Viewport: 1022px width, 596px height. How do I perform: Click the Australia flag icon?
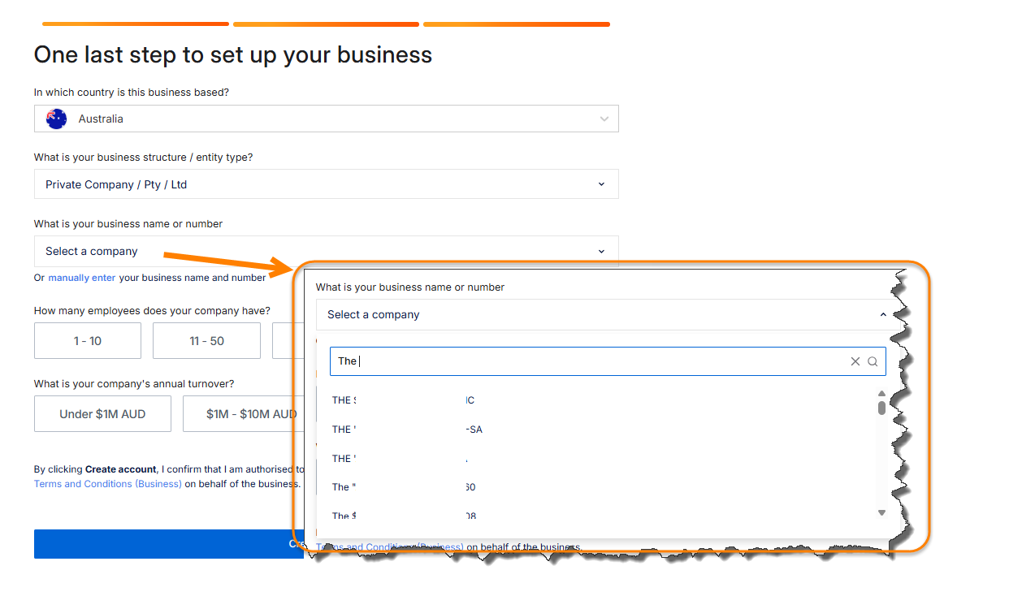56,119
